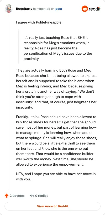Image resolution: width=105 pixels, height=215 pixels.
Task: Collapse the comment via the vertical thread line
Action: click(x=9, y=101)
